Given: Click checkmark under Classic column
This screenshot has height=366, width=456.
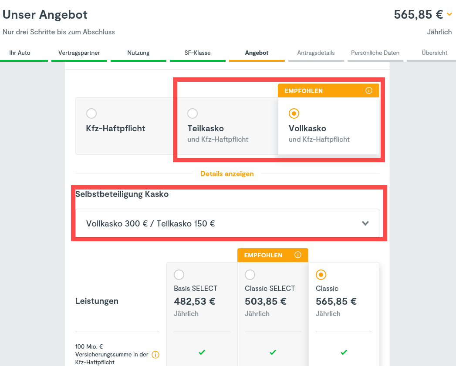Looking at the screenshot, I should [344, 353].
